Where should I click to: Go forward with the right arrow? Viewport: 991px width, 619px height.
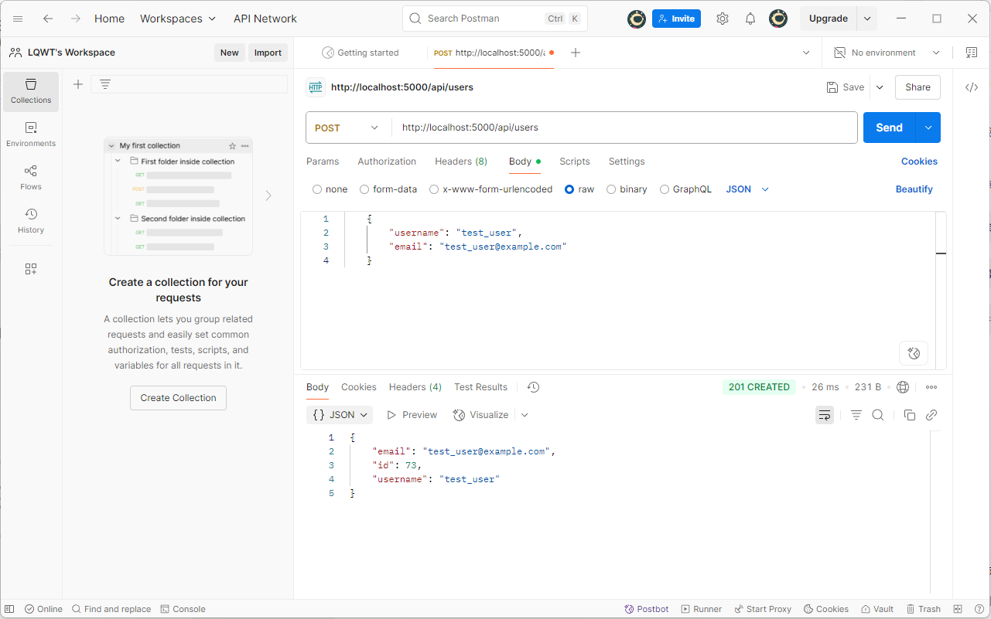tap(75, 19)
